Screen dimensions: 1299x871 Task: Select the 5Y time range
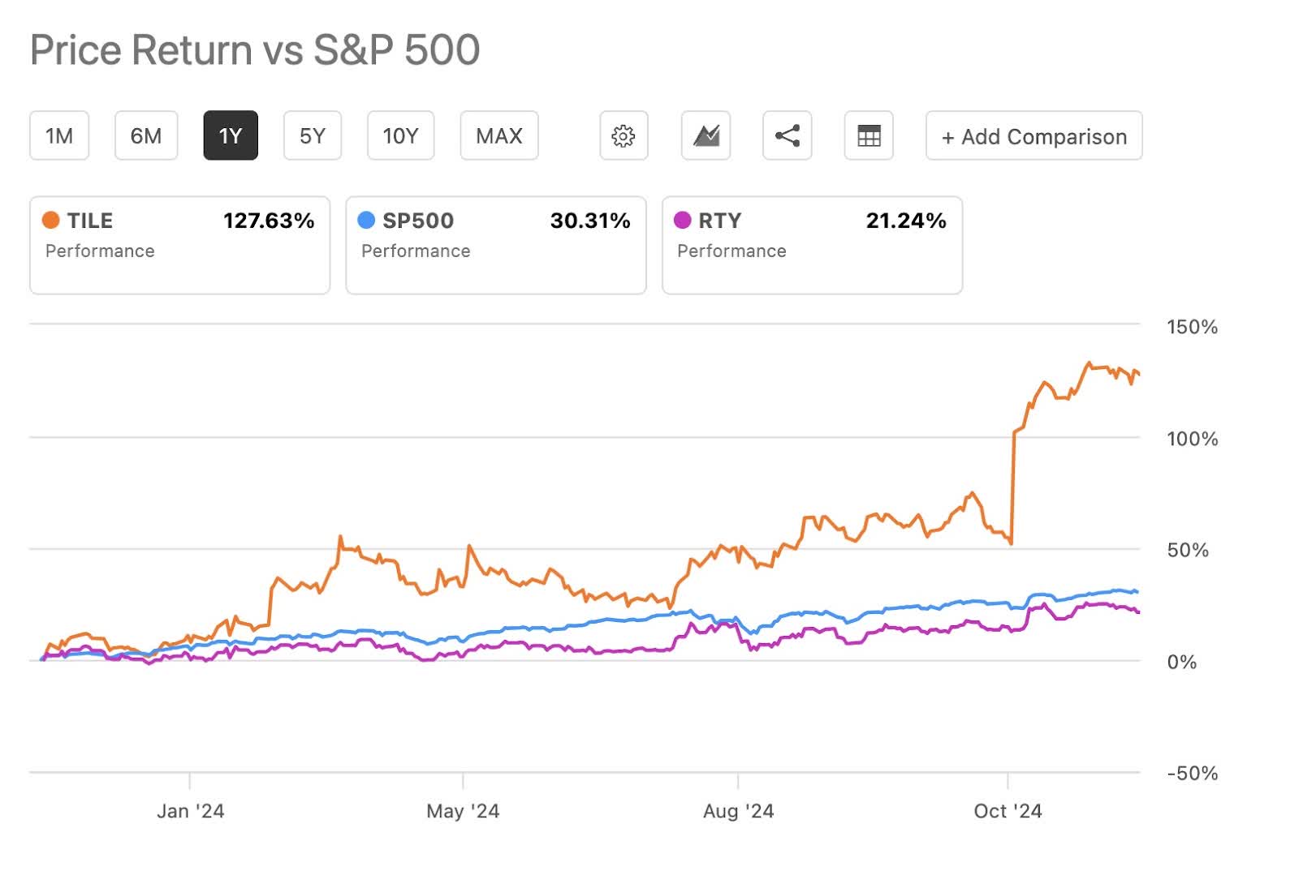pyautogui.click(x=313, y=135)
